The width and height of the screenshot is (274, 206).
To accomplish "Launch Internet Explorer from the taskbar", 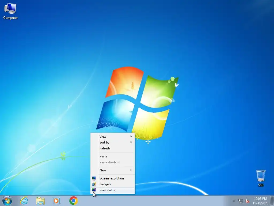I will coord(24,201).
